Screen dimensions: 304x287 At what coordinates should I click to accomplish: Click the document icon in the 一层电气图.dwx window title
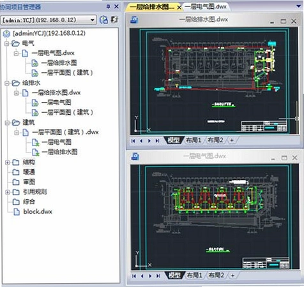pos(135,156)
